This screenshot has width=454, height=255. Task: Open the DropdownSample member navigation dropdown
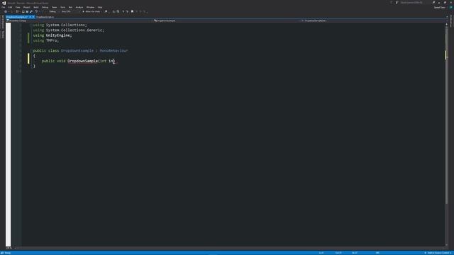(373, 21)
